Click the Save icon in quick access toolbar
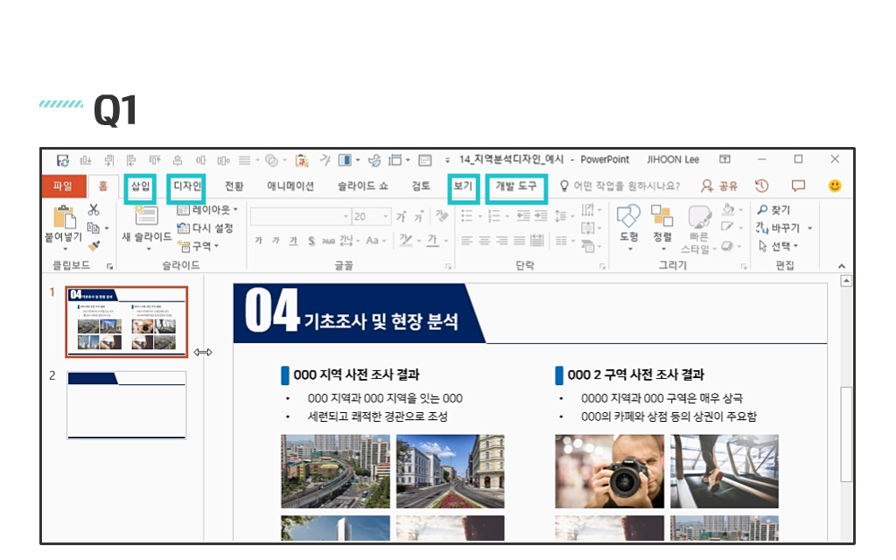 63,160
